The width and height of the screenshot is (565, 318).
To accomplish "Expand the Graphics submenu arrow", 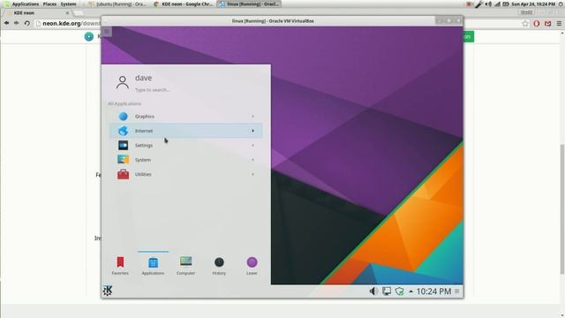I will 253,116.
